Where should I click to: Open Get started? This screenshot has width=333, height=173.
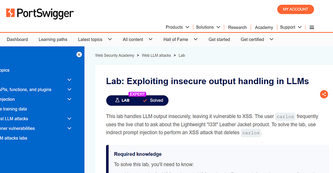219,39
